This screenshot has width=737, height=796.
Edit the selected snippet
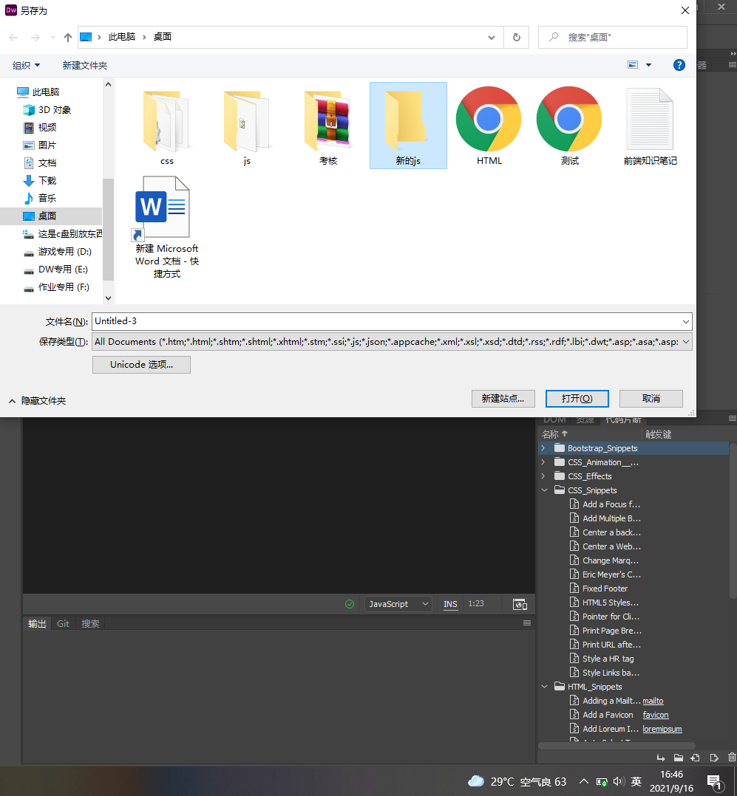(713, 757)
